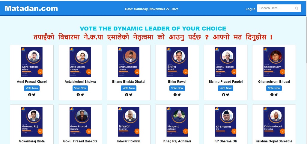The height and width of the screenshot is (144, 307).
Task: Share Ghanashyam Bhusal on Twitter
Action: click(x=276, y=95)
